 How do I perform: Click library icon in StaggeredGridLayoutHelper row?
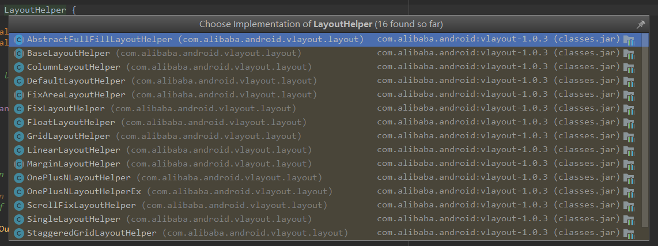(629, 234)
